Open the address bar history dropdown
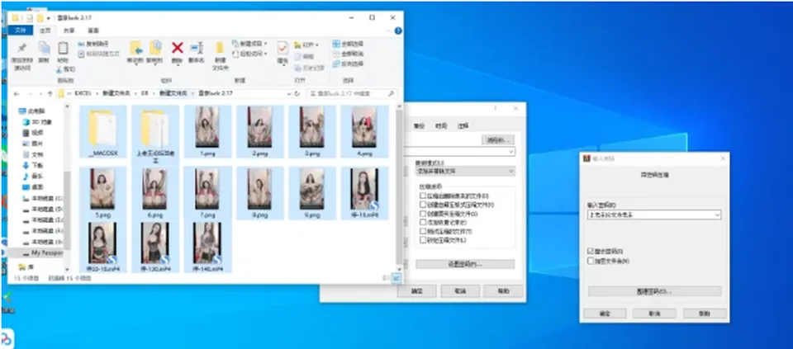 [x=288, y=93]
